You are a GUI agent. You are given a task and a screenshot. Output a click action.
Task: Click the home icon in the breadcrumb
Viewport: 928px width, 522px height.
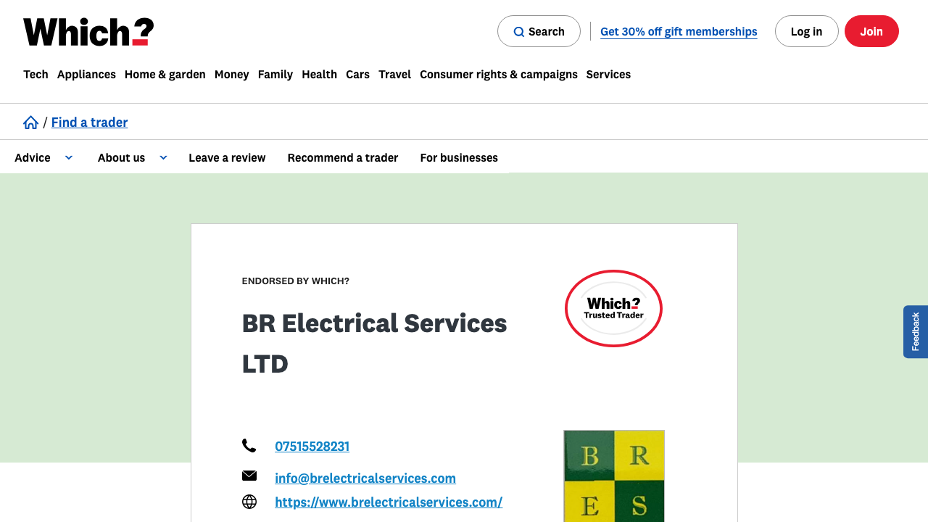pyautogui.click(x=30, y=122)
